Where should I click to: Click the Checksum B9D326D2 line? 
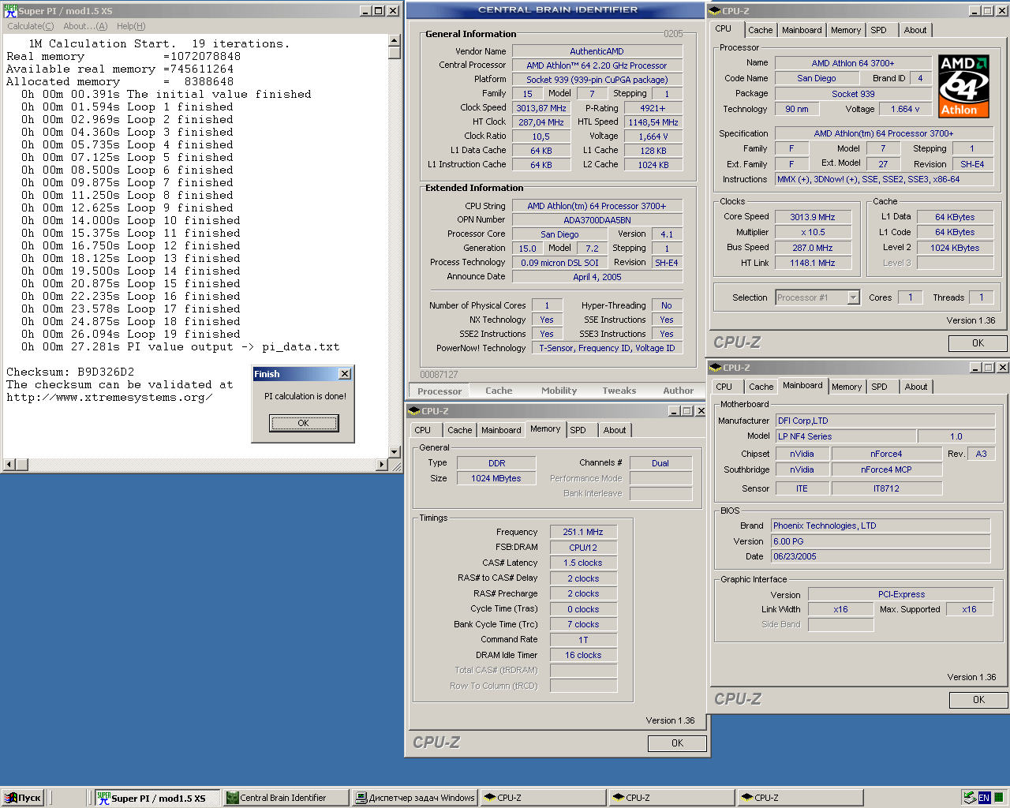pos(70,372)
